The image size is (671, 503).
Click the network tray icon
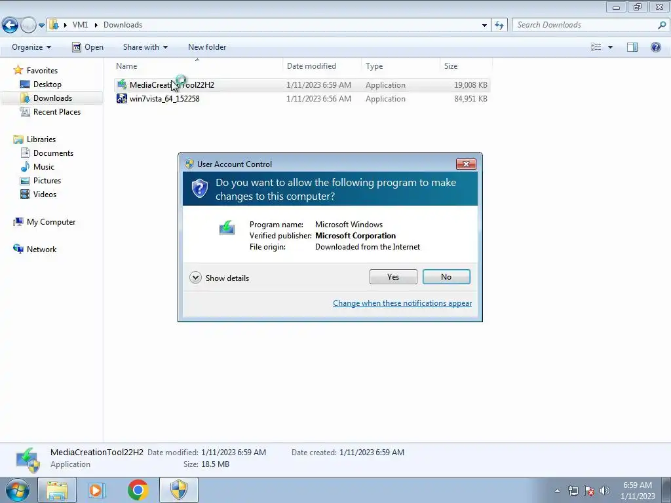tap(573, 491)
